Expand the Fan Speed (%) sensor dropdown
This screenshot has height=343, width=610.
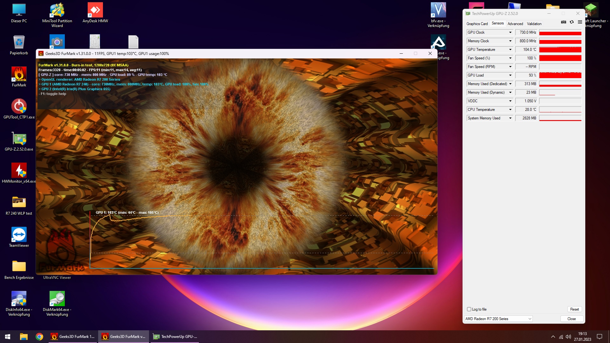point(510,58)
